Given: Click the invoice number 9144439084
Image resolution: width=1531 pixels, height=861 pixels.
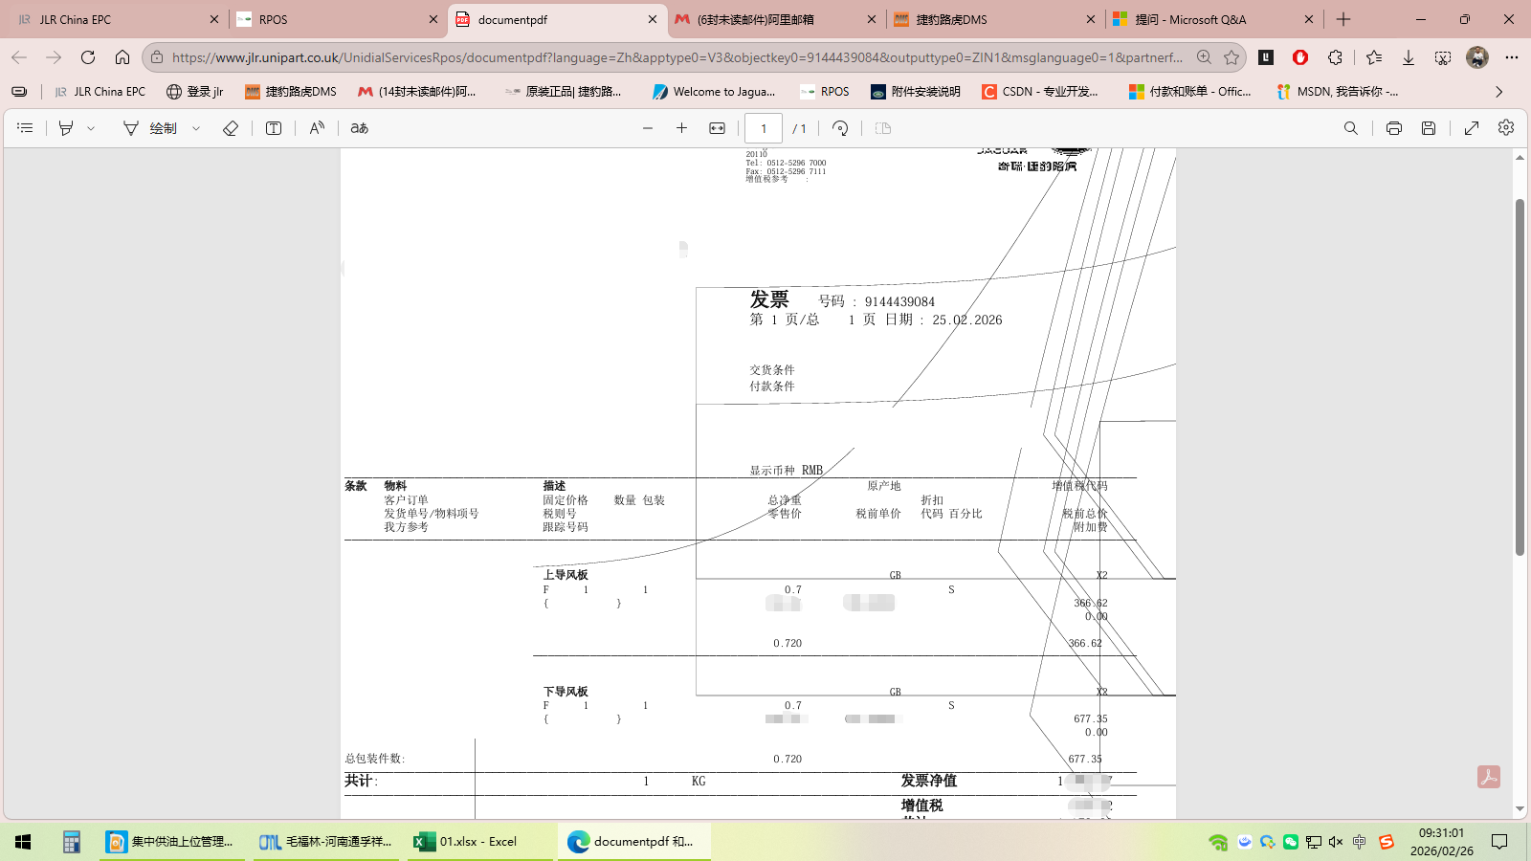Looking at the screenshot, I should 899,302.
